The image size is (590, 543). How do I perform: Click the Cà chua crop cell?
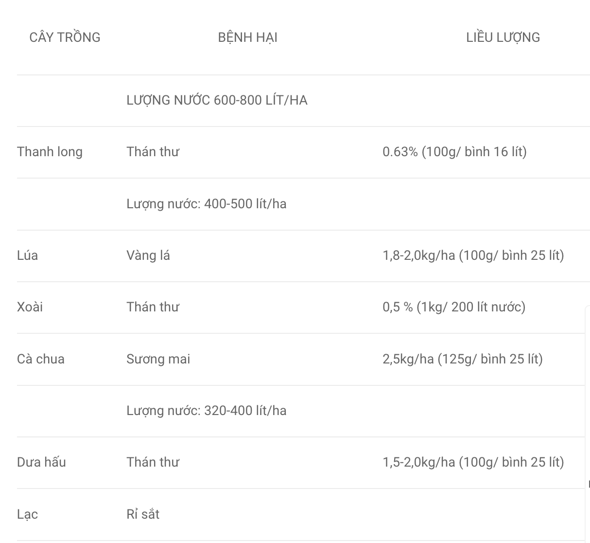(41, 359)
